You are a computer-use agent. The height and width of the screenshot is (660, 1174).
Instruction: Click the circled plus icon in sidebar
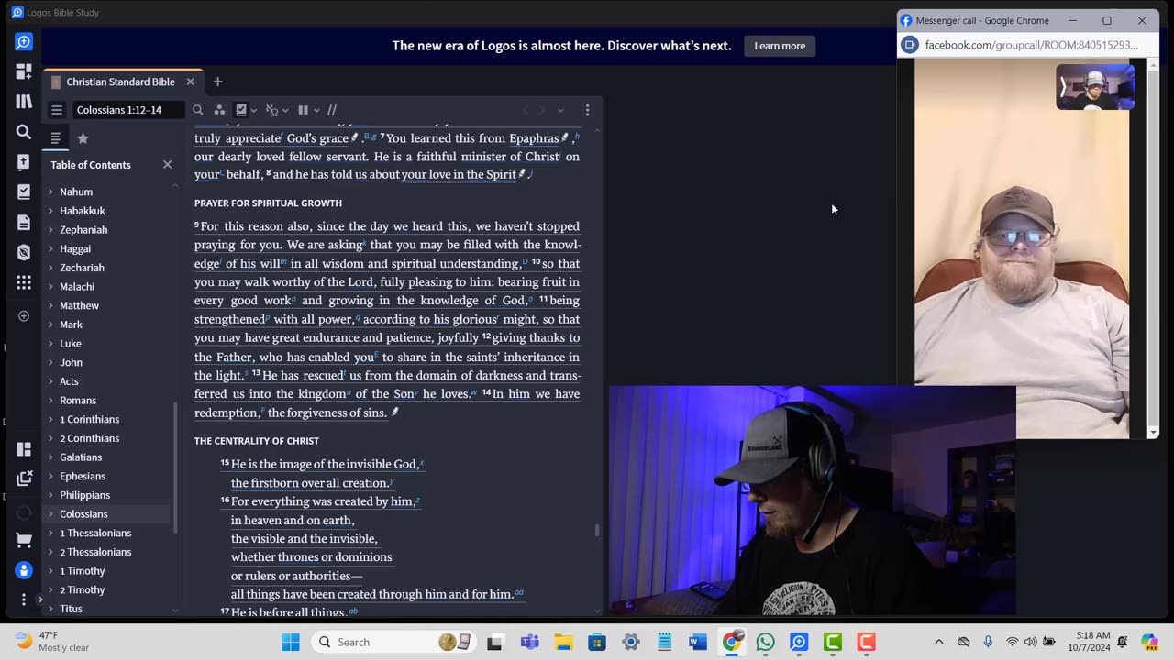point(24,316)
